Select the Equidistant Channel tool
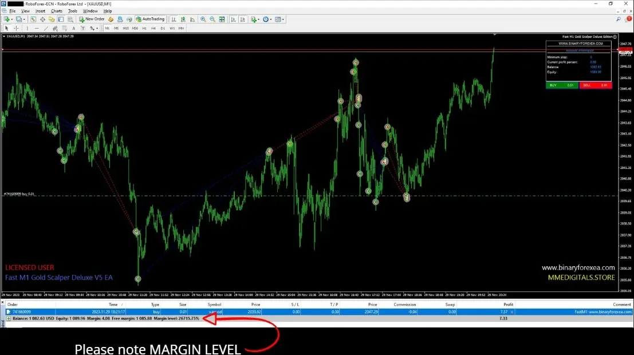 point(55,28)
